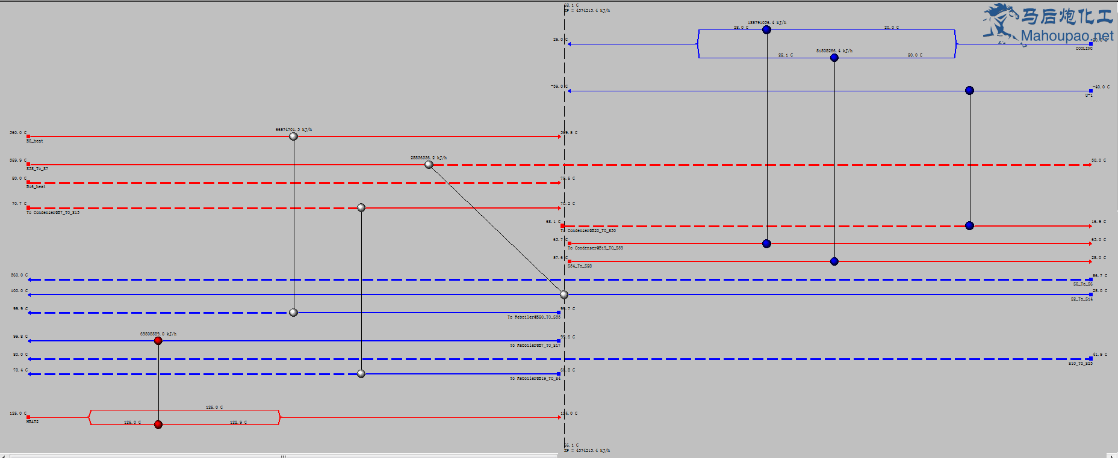1118x458 pixels.
Task: Click the 122.9 C temperature on HEAT2 branch
Action: (238, 423)
